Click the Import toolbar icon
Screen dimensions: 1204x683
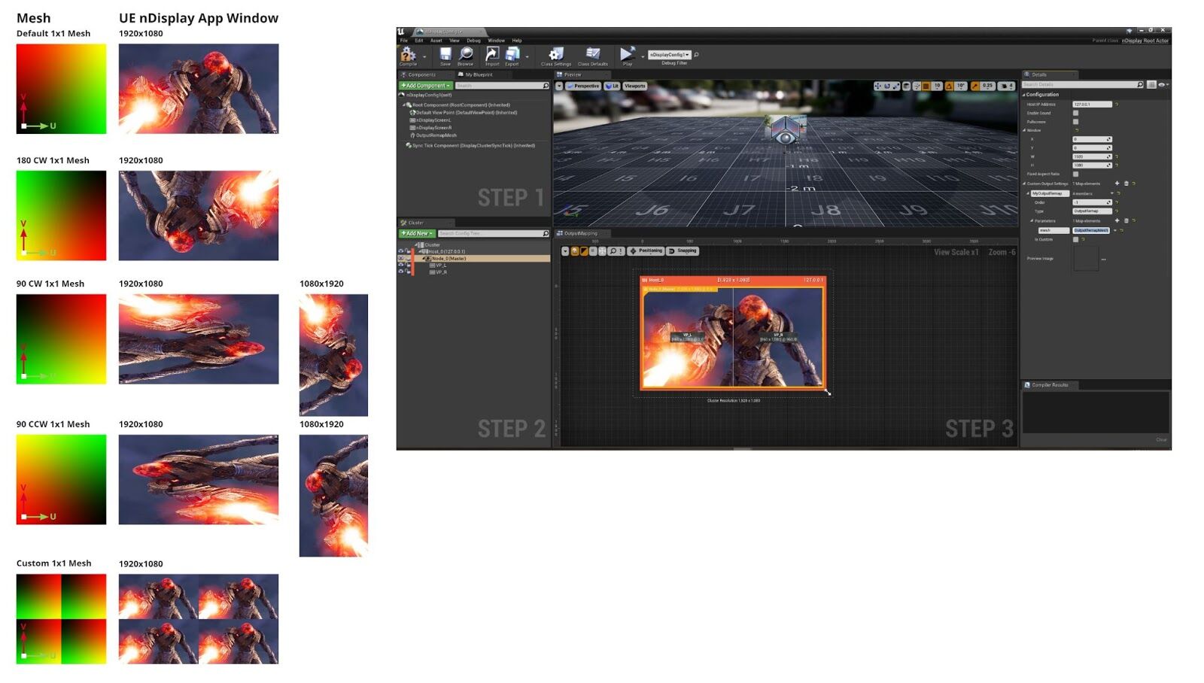pyautogui.click(x=492, y=55)
